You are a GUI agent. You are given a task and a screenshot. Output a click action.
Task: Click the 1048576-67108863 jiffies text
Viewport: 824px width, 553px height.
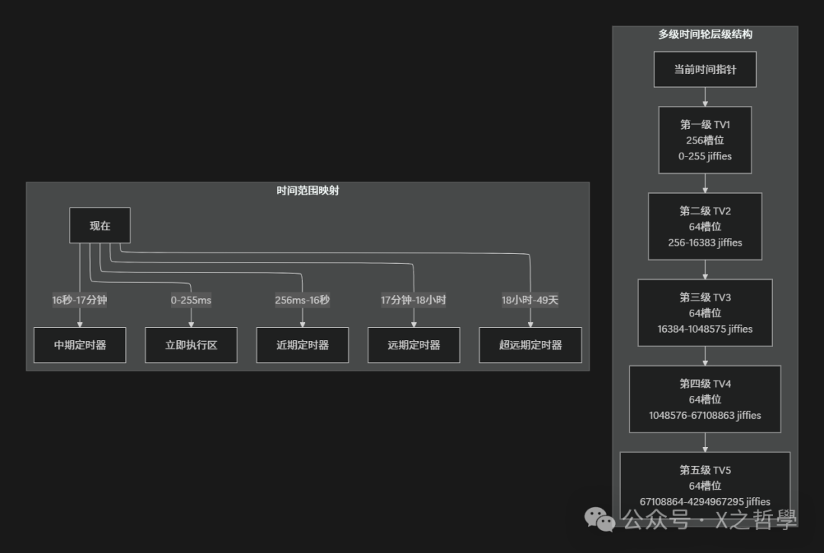pos(705,415)
